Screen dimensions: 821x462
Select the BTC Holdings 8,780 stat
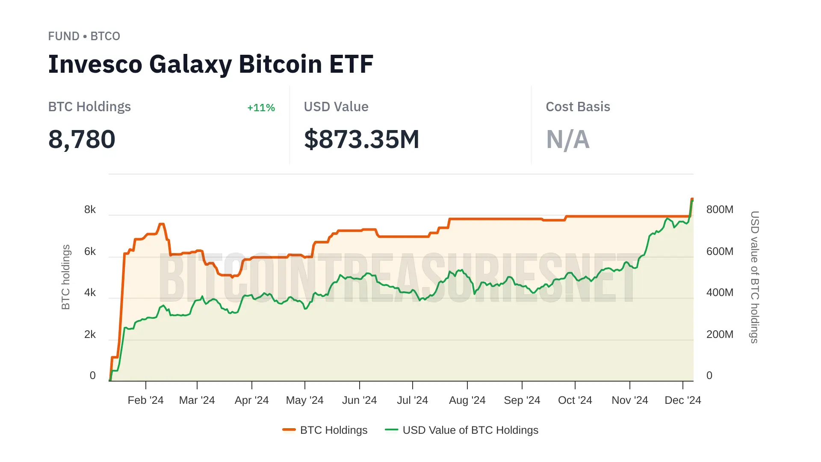[82, 139]
